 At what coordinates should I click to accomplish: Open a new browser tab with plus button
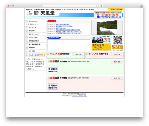(141, 7)
